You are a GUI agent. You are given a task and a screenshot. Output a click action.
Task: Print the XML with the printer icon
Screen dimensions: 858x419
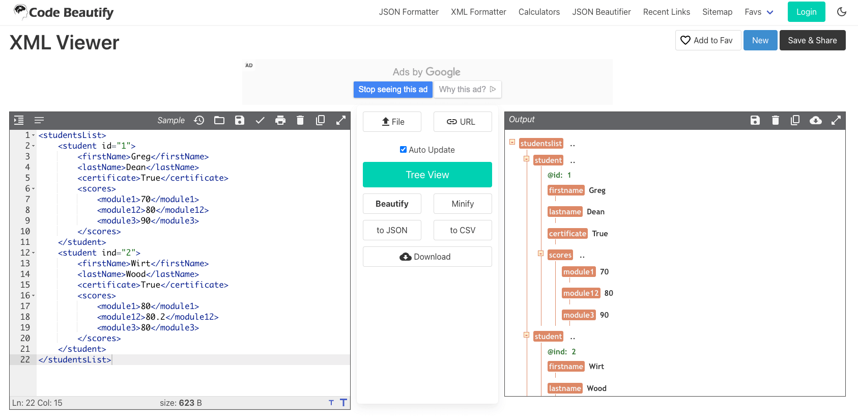[280, 120]
